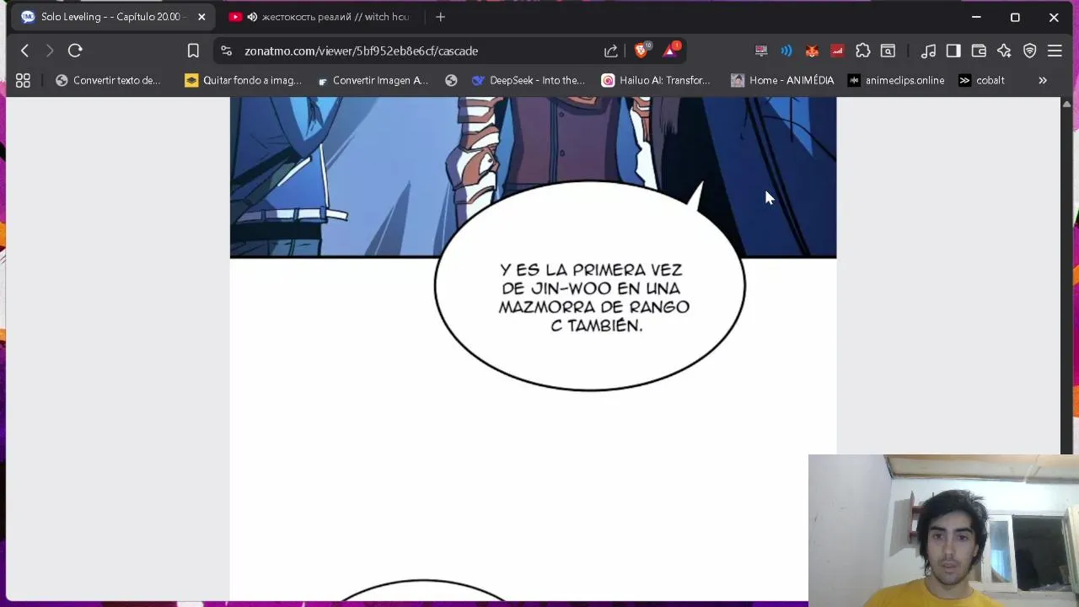Open the Brave VPN shield icon
Viewport: 1079px width, 607px height.
[x=1029, y=51]
